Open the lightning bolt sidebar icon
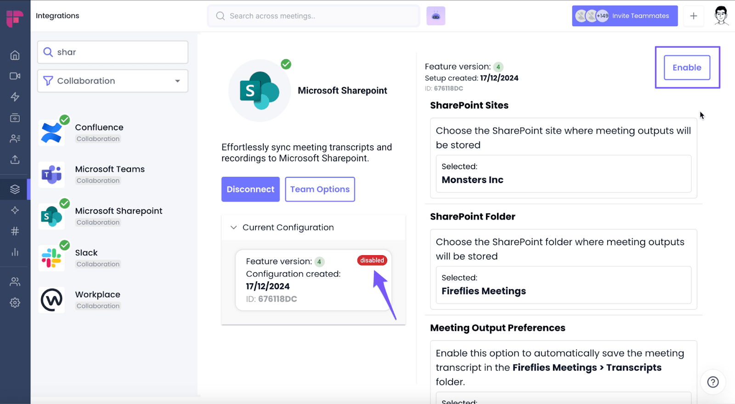Image resolution: width=735 pixels, height=404 pixels. [15, 97]
